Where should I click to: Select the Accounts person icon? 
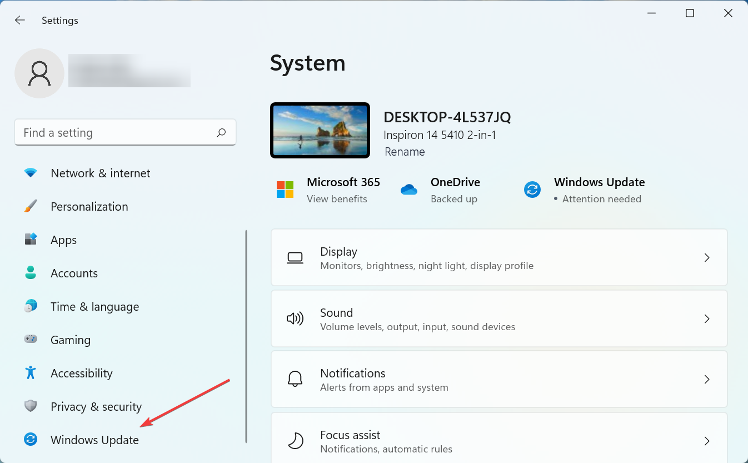[31, 273]
